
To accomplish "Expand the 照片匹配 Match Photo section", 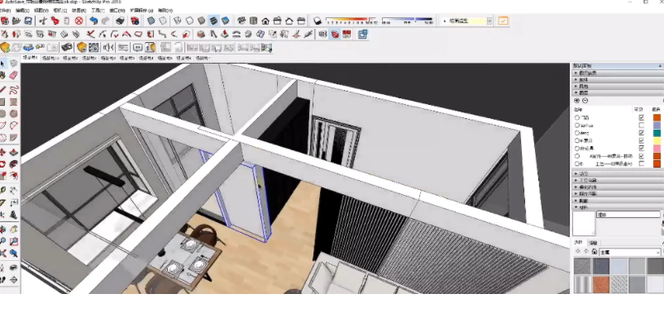I will point(617,194).
